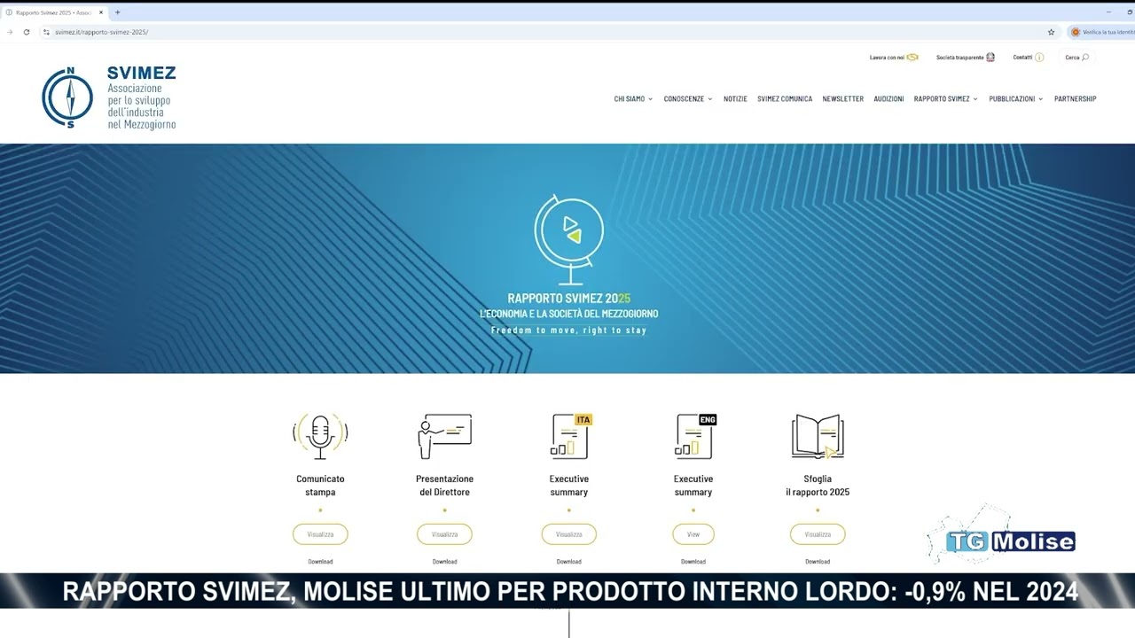Expand the Conoscenze dropdown menu

[687, 99]
